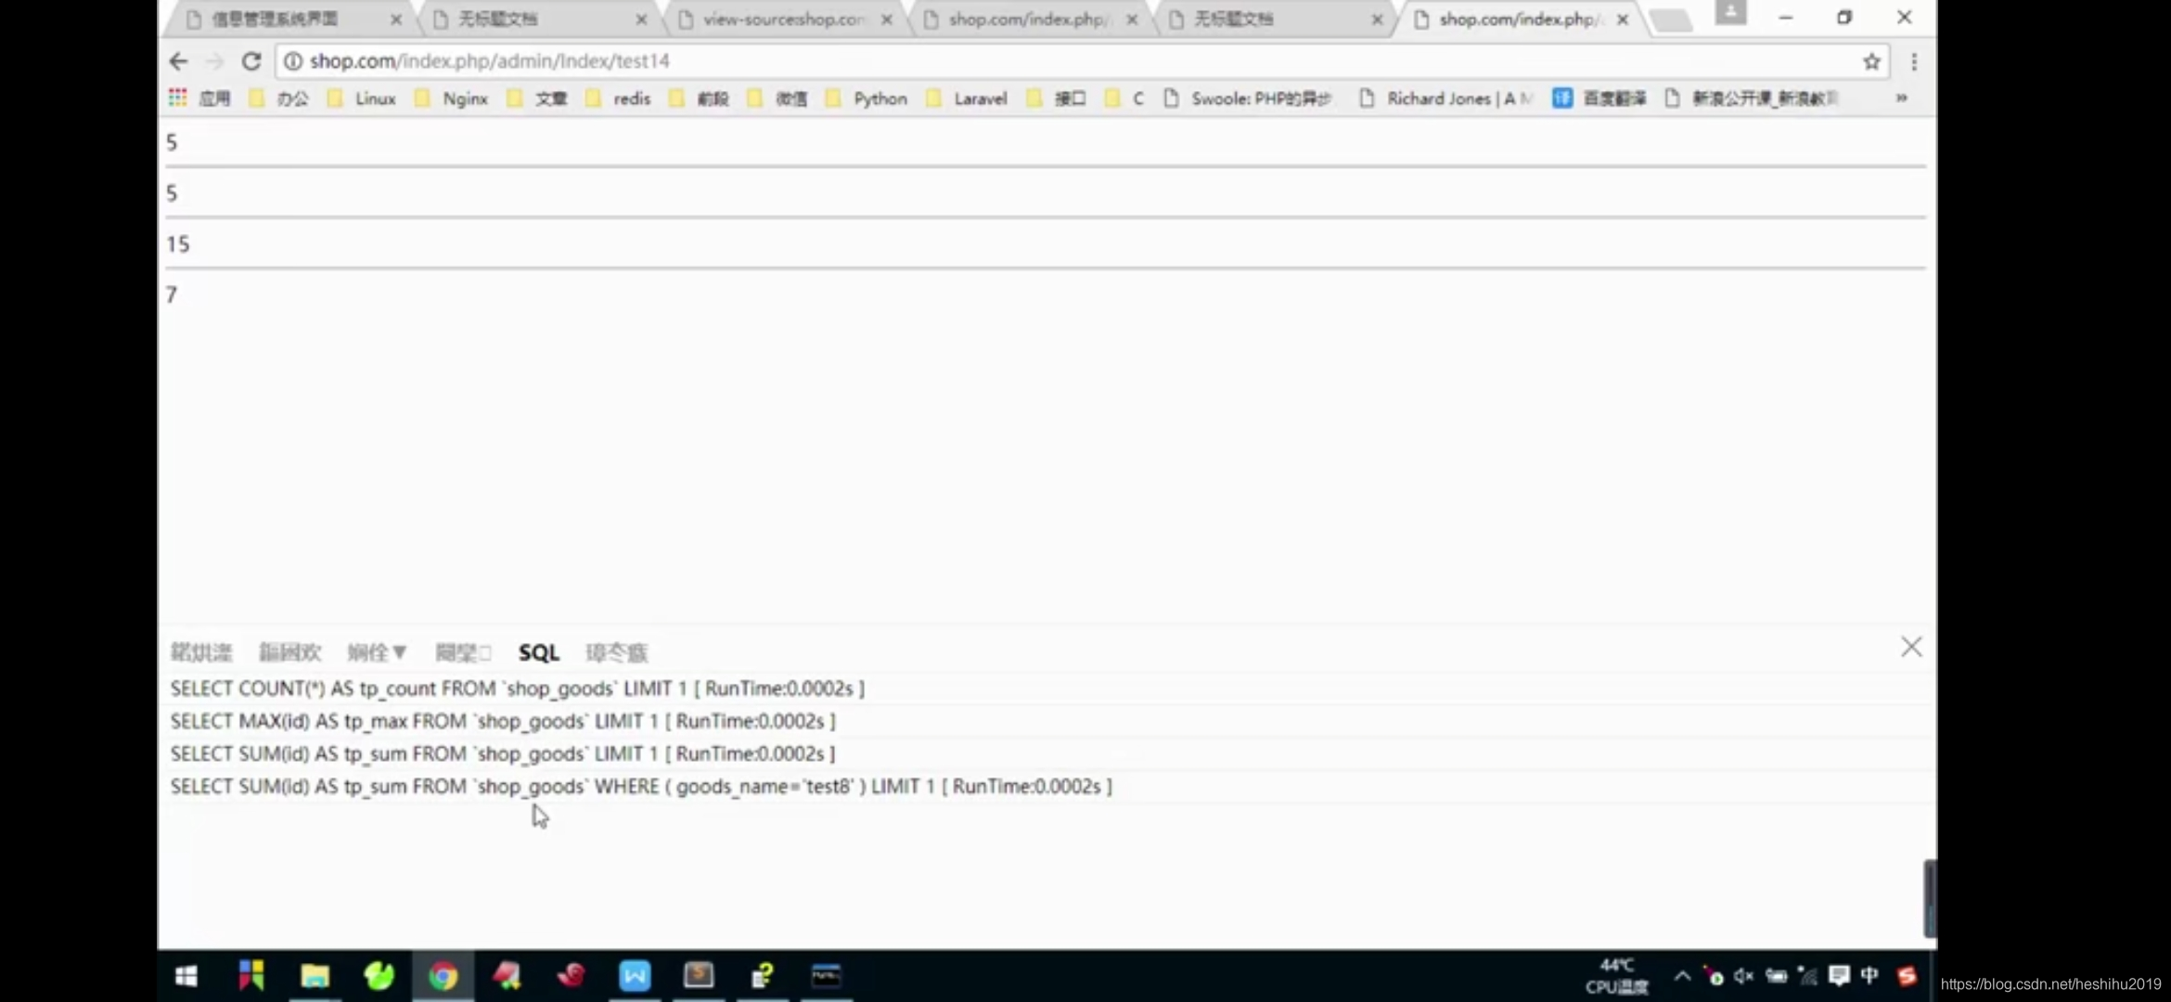
Task: Open the 办公 bookmark folder
Action: tap(279, 98)
